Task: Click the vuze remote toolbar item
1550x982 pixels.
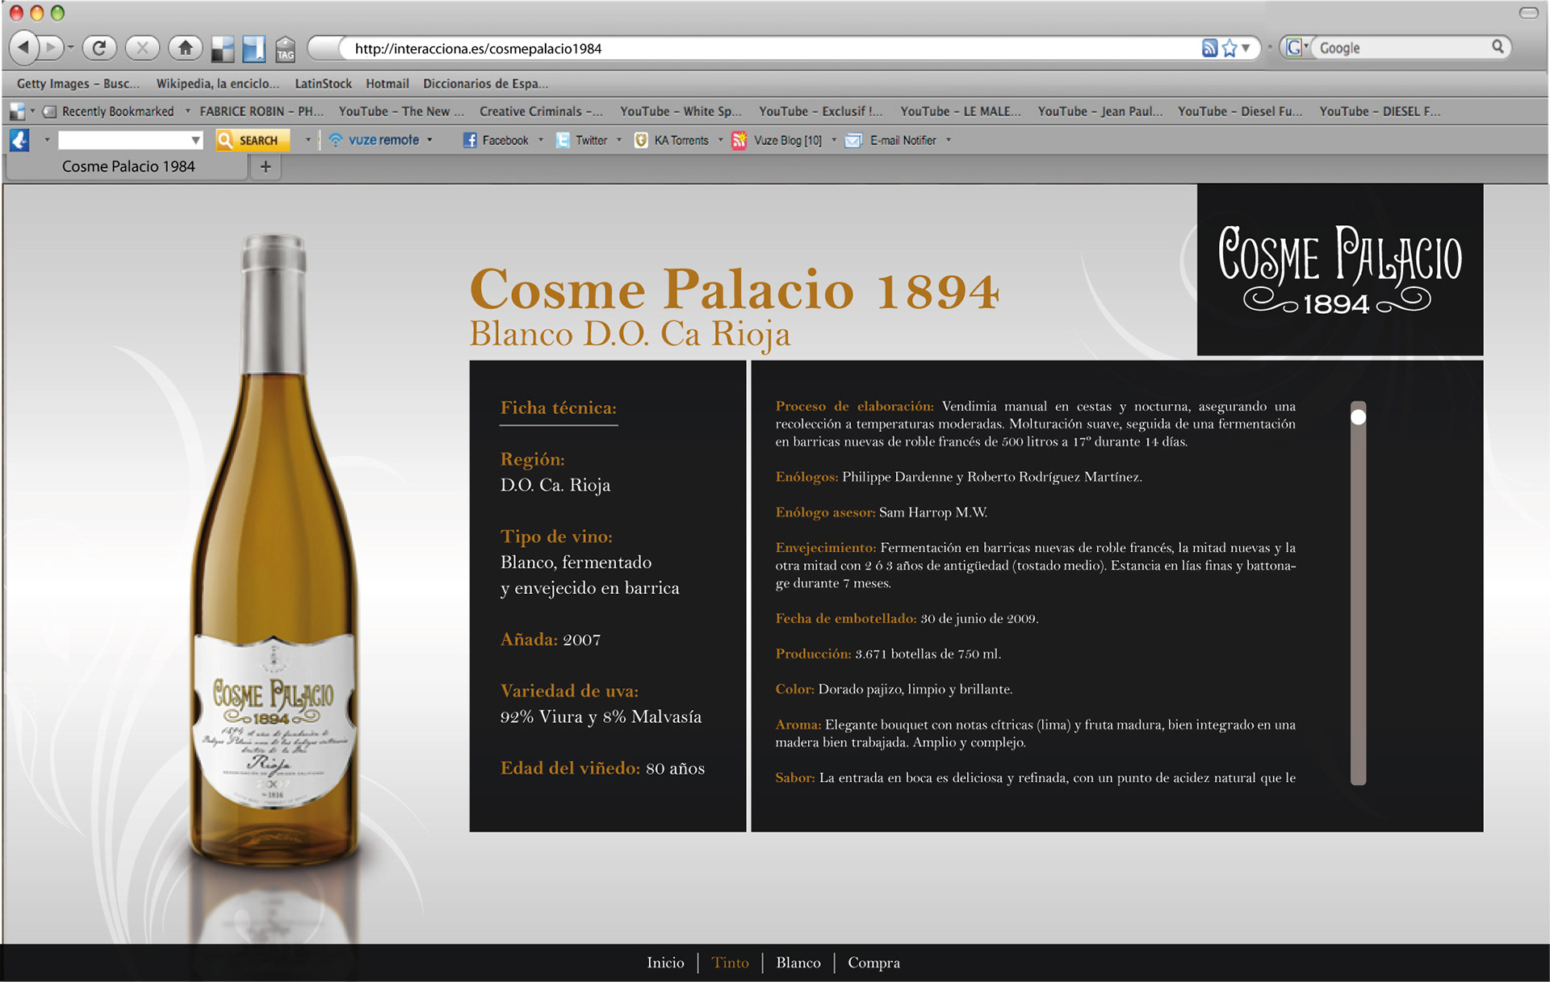Action: pyautogui.click(x=374, y=140)
